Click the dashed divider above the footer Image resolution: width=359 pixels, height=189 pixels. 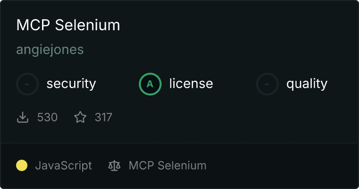(179, 143)
